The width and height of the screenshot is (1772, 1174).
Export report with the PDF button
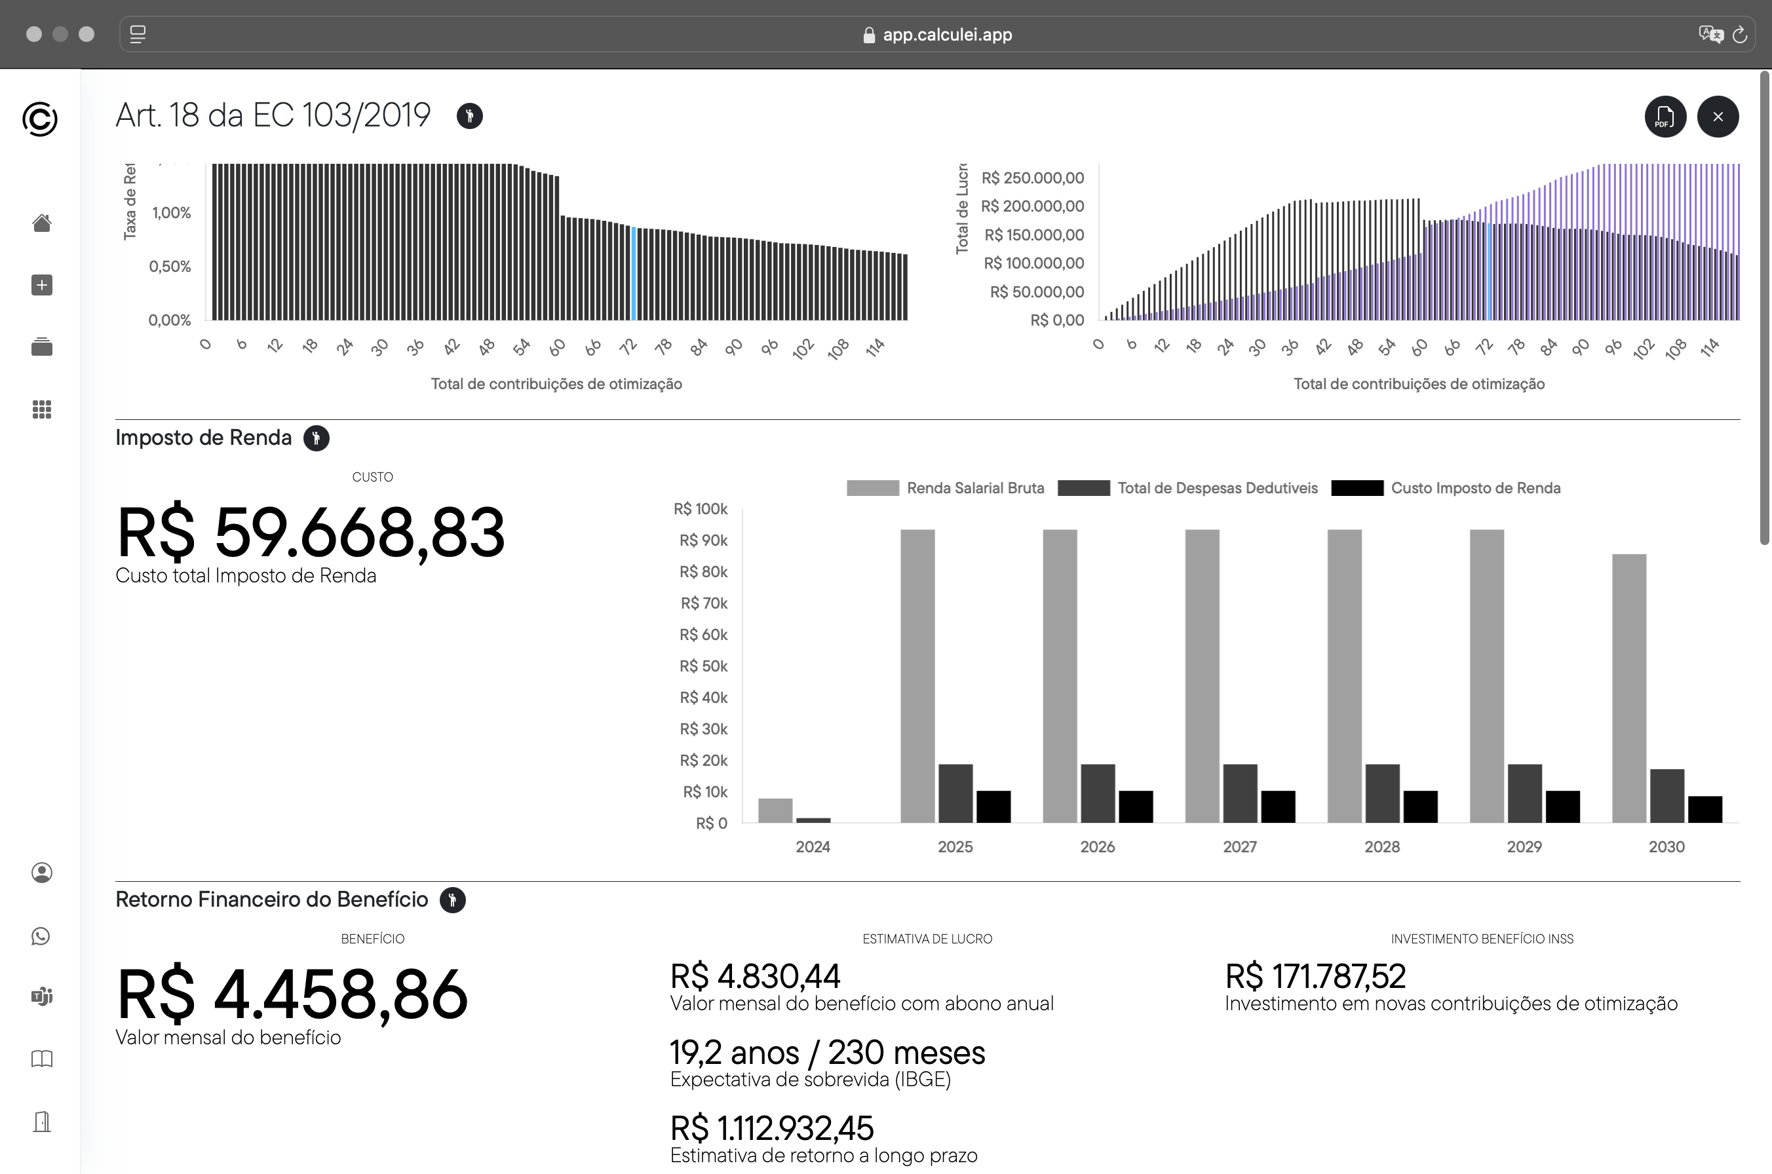pyautogui.click(x=1665, y=117)
